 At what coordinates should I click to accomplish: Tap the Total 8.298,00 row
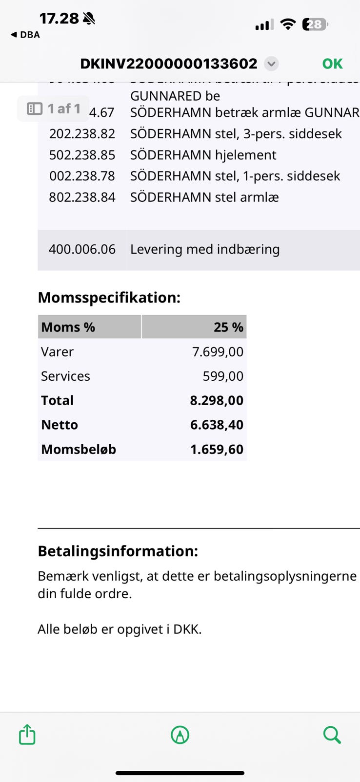(142, 400)
